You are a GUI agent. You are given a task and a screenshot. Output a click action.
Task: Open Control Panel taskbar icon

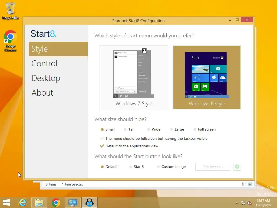(72, 203)
